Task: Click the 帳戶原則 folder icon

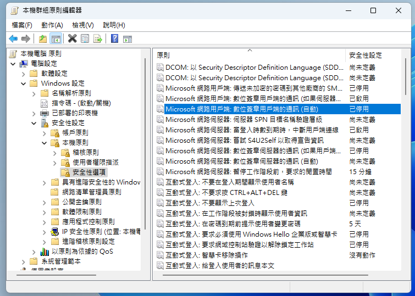Action: point(55,133)
